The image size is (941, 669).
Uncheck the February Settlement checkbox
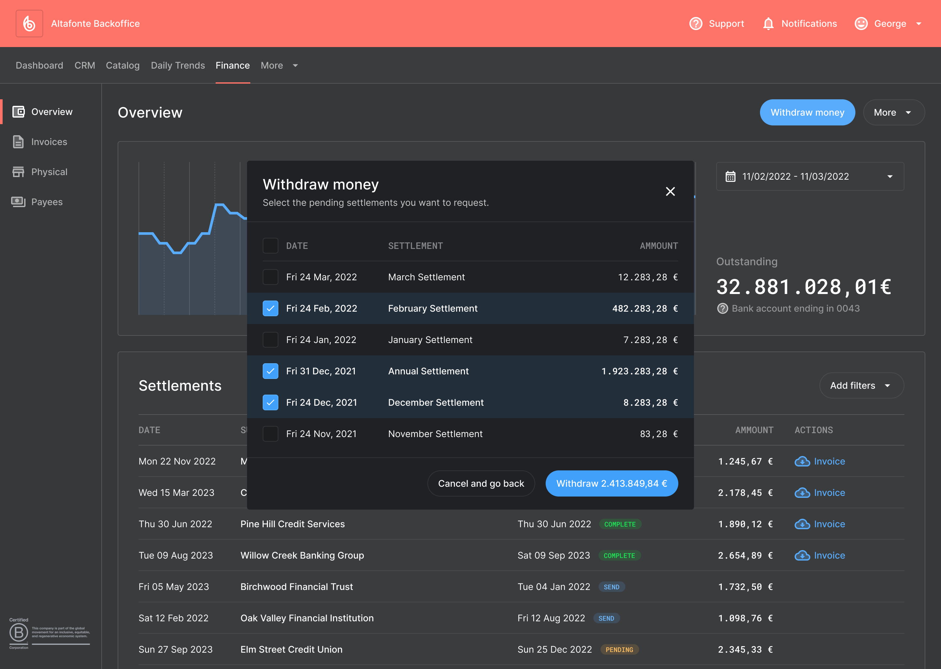(x=270, y=309)
